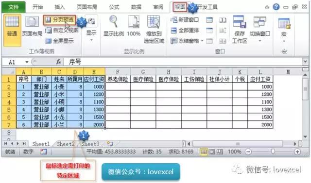Select Normal view in status bar
Viewport: 311px width, 183px height.
coord(204,152)
